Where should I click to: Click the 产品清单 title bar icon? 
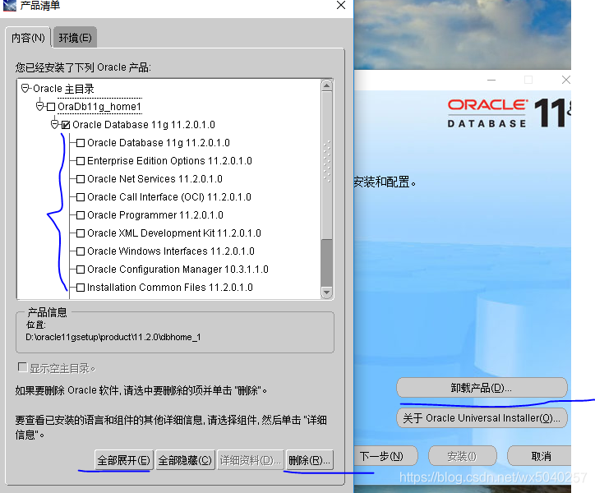click(9, 5)
